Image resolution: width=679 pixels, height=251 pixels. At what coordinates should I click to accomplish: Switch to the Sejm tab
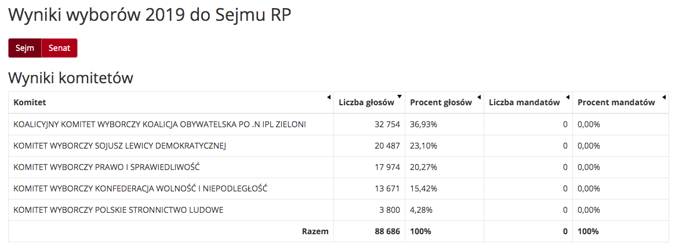(25, 48)
